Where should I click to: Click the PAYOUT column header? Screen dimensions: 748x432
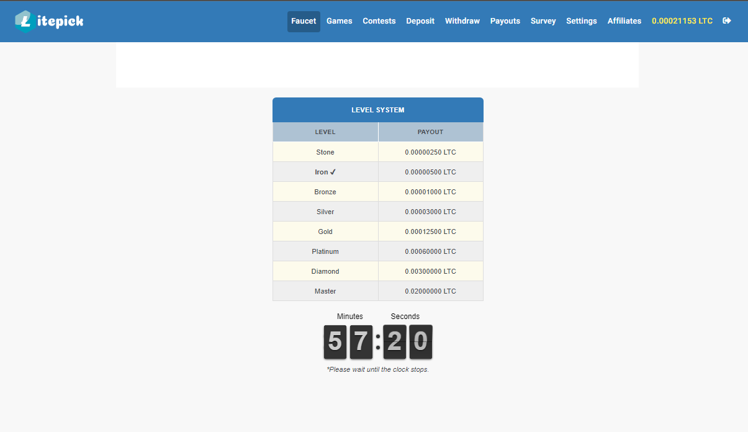tap(431, 132)
